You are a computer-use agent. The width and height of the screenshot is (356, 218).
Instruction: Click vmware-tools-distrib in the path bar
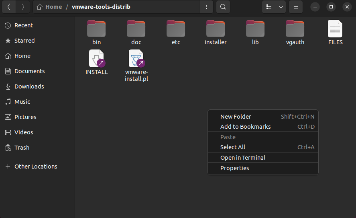click(x=101, y=7)
